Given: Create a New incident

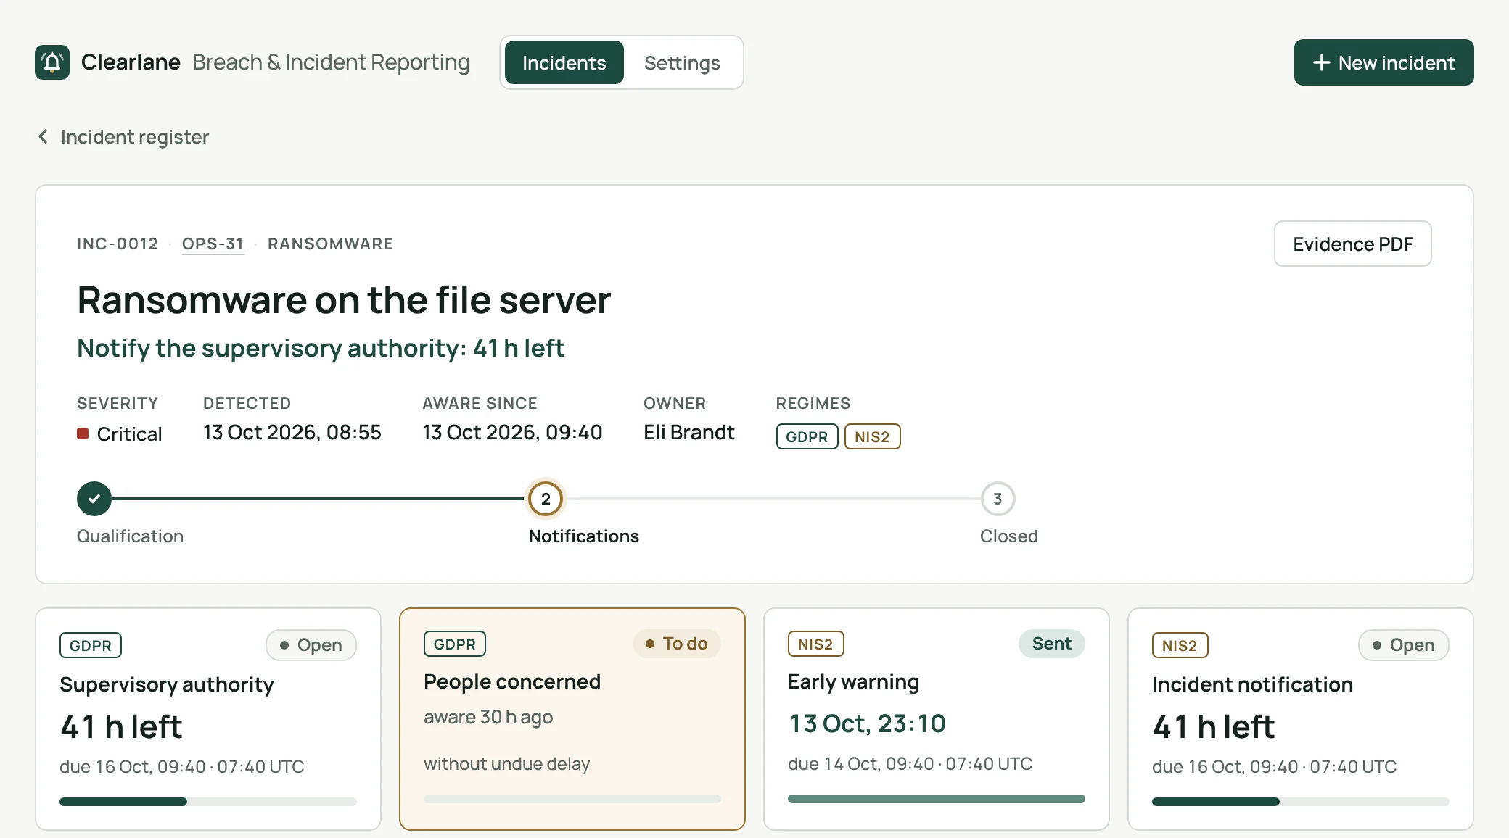Looking at the screenshot, I should click(1383, 62).
